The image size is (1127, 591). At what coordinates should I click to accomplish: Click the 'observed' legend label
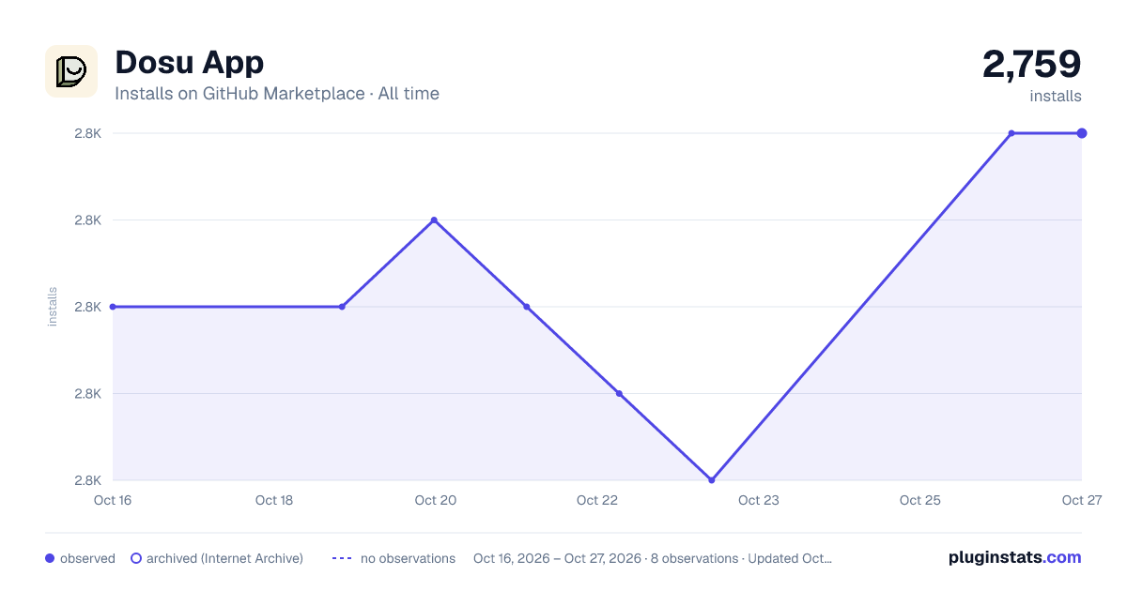coord(87,558)
